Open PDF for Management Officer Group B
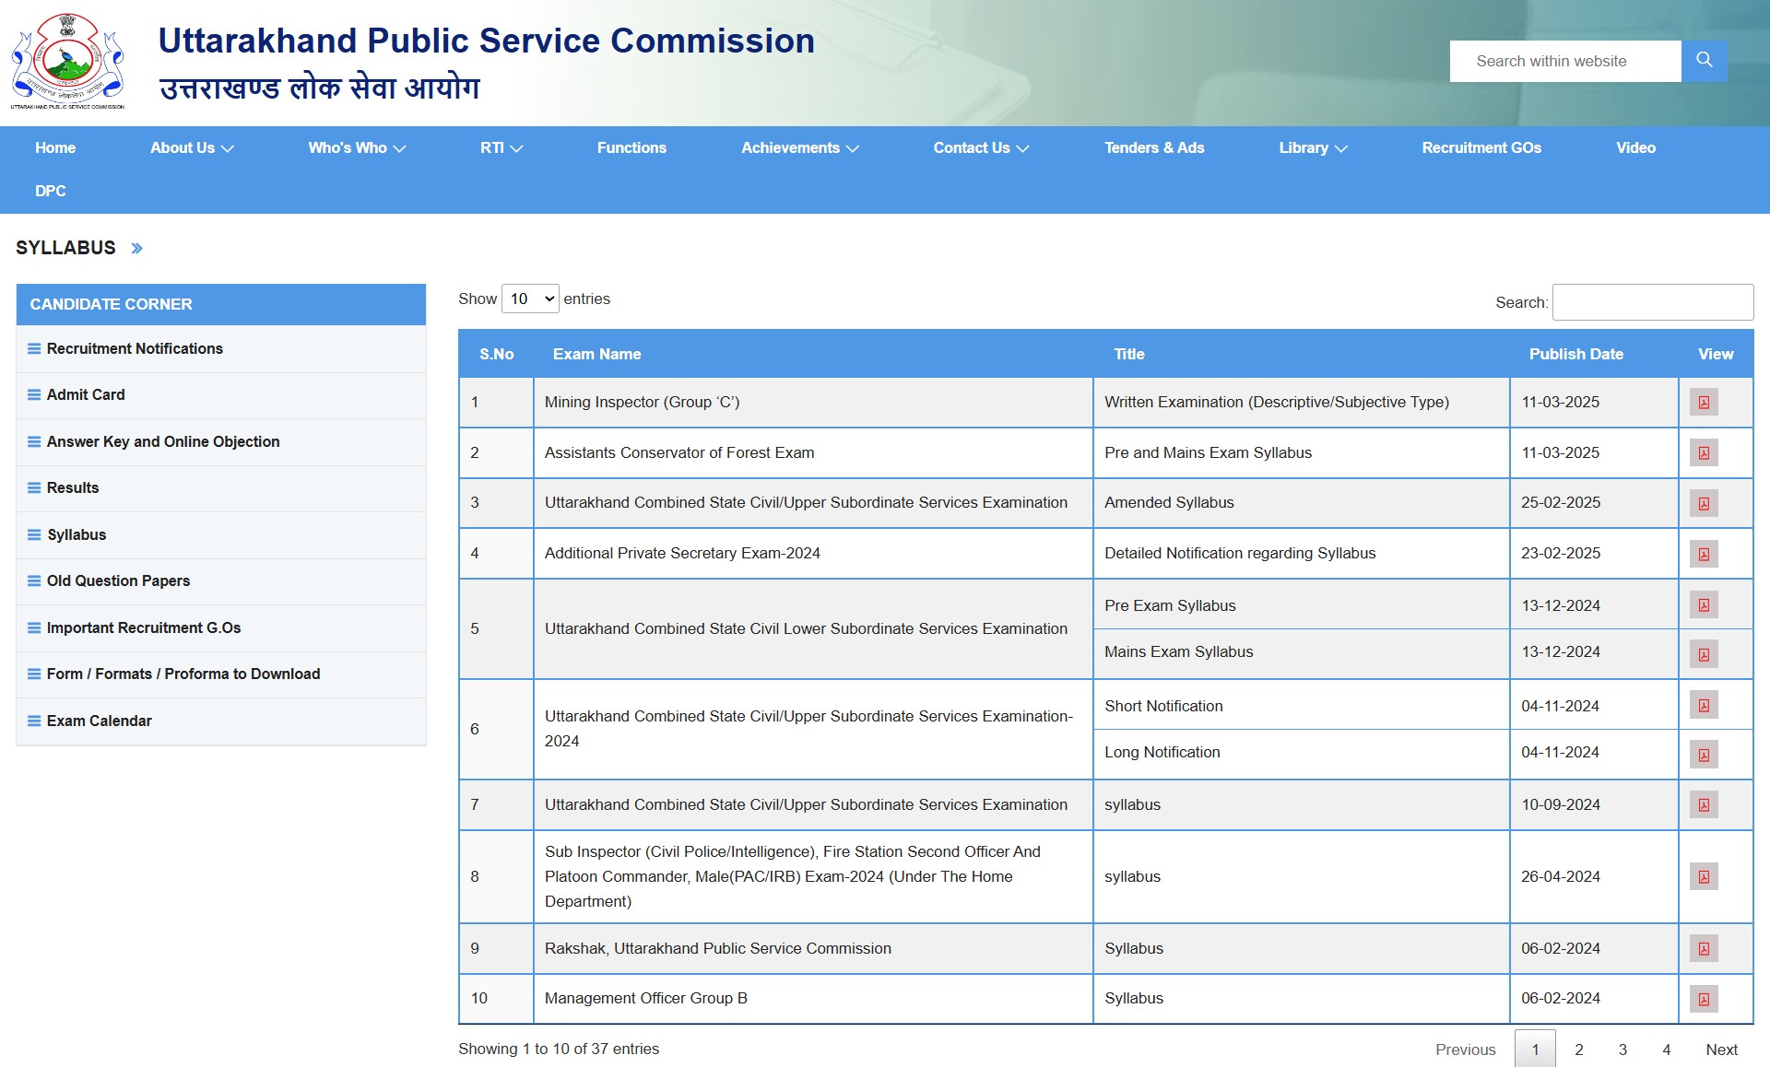This screenshot has height=1067, width=1770. click(1704, 999)
